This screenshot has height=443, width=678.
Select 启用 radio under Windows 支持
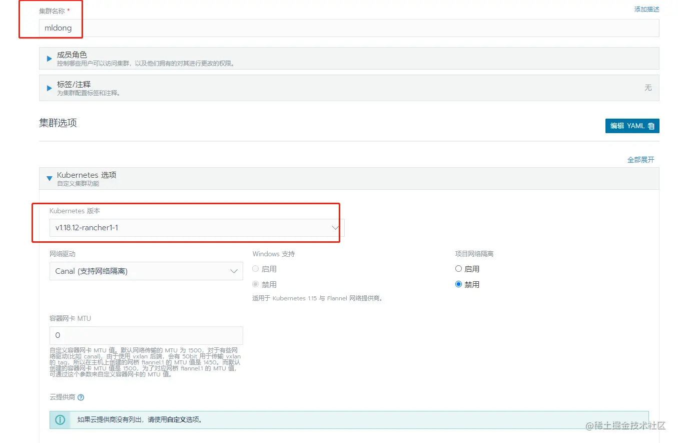point(256,269)
